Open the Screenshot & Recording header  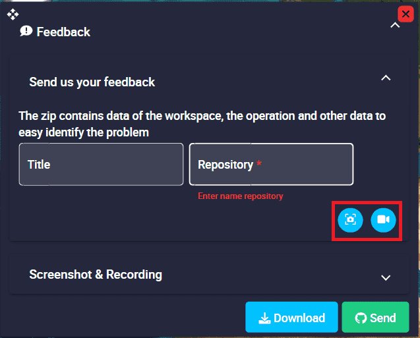pos(96,274)
